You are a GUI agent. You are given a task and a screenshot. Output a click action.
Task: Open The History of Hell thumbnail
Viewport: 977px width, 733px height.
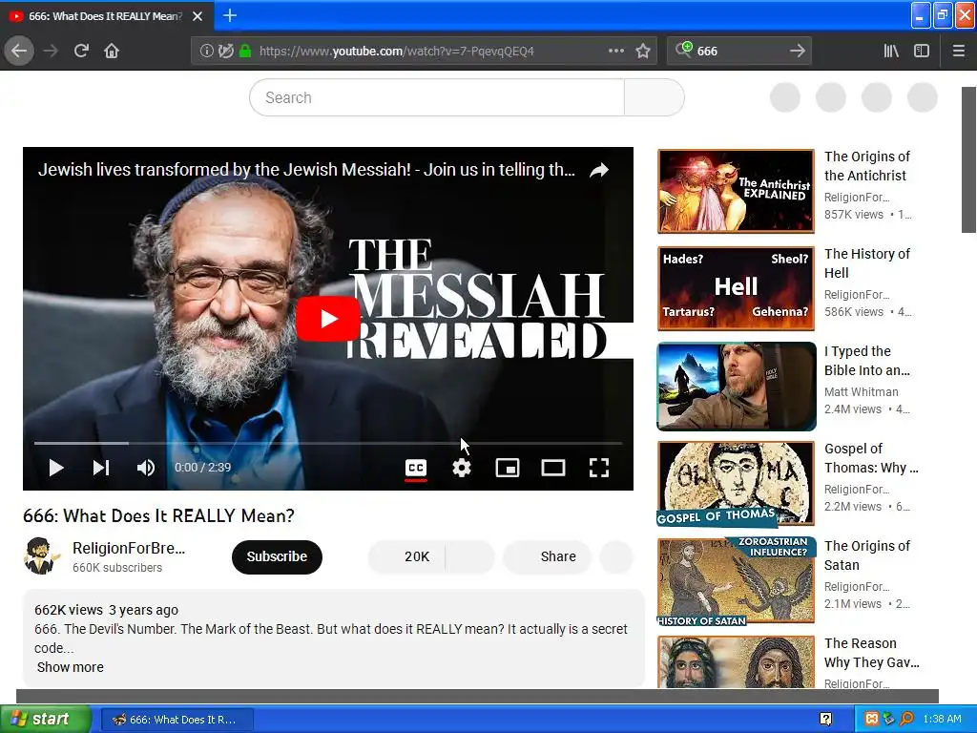click(x=736, y=288)
